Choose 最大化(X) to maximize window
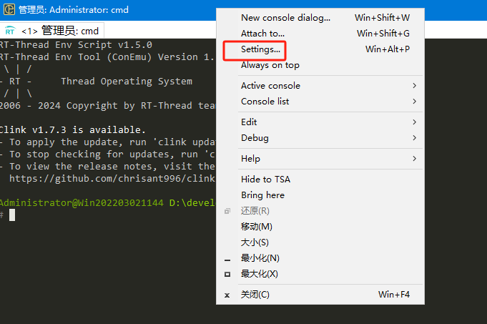The image size is (487, 324). click(x=320, y=274)
